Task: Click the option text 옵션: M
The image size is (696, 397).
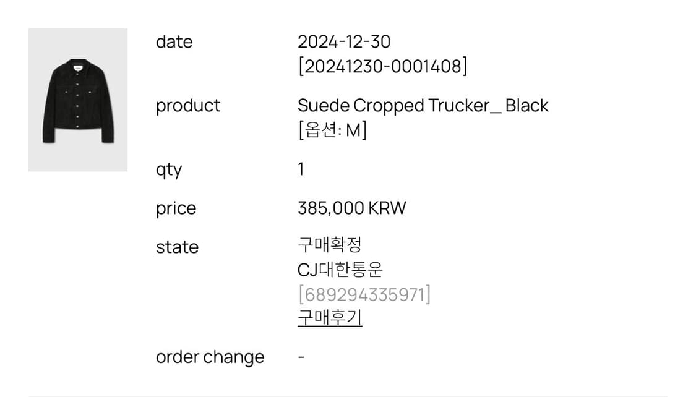Action: (x=332, y=130)
